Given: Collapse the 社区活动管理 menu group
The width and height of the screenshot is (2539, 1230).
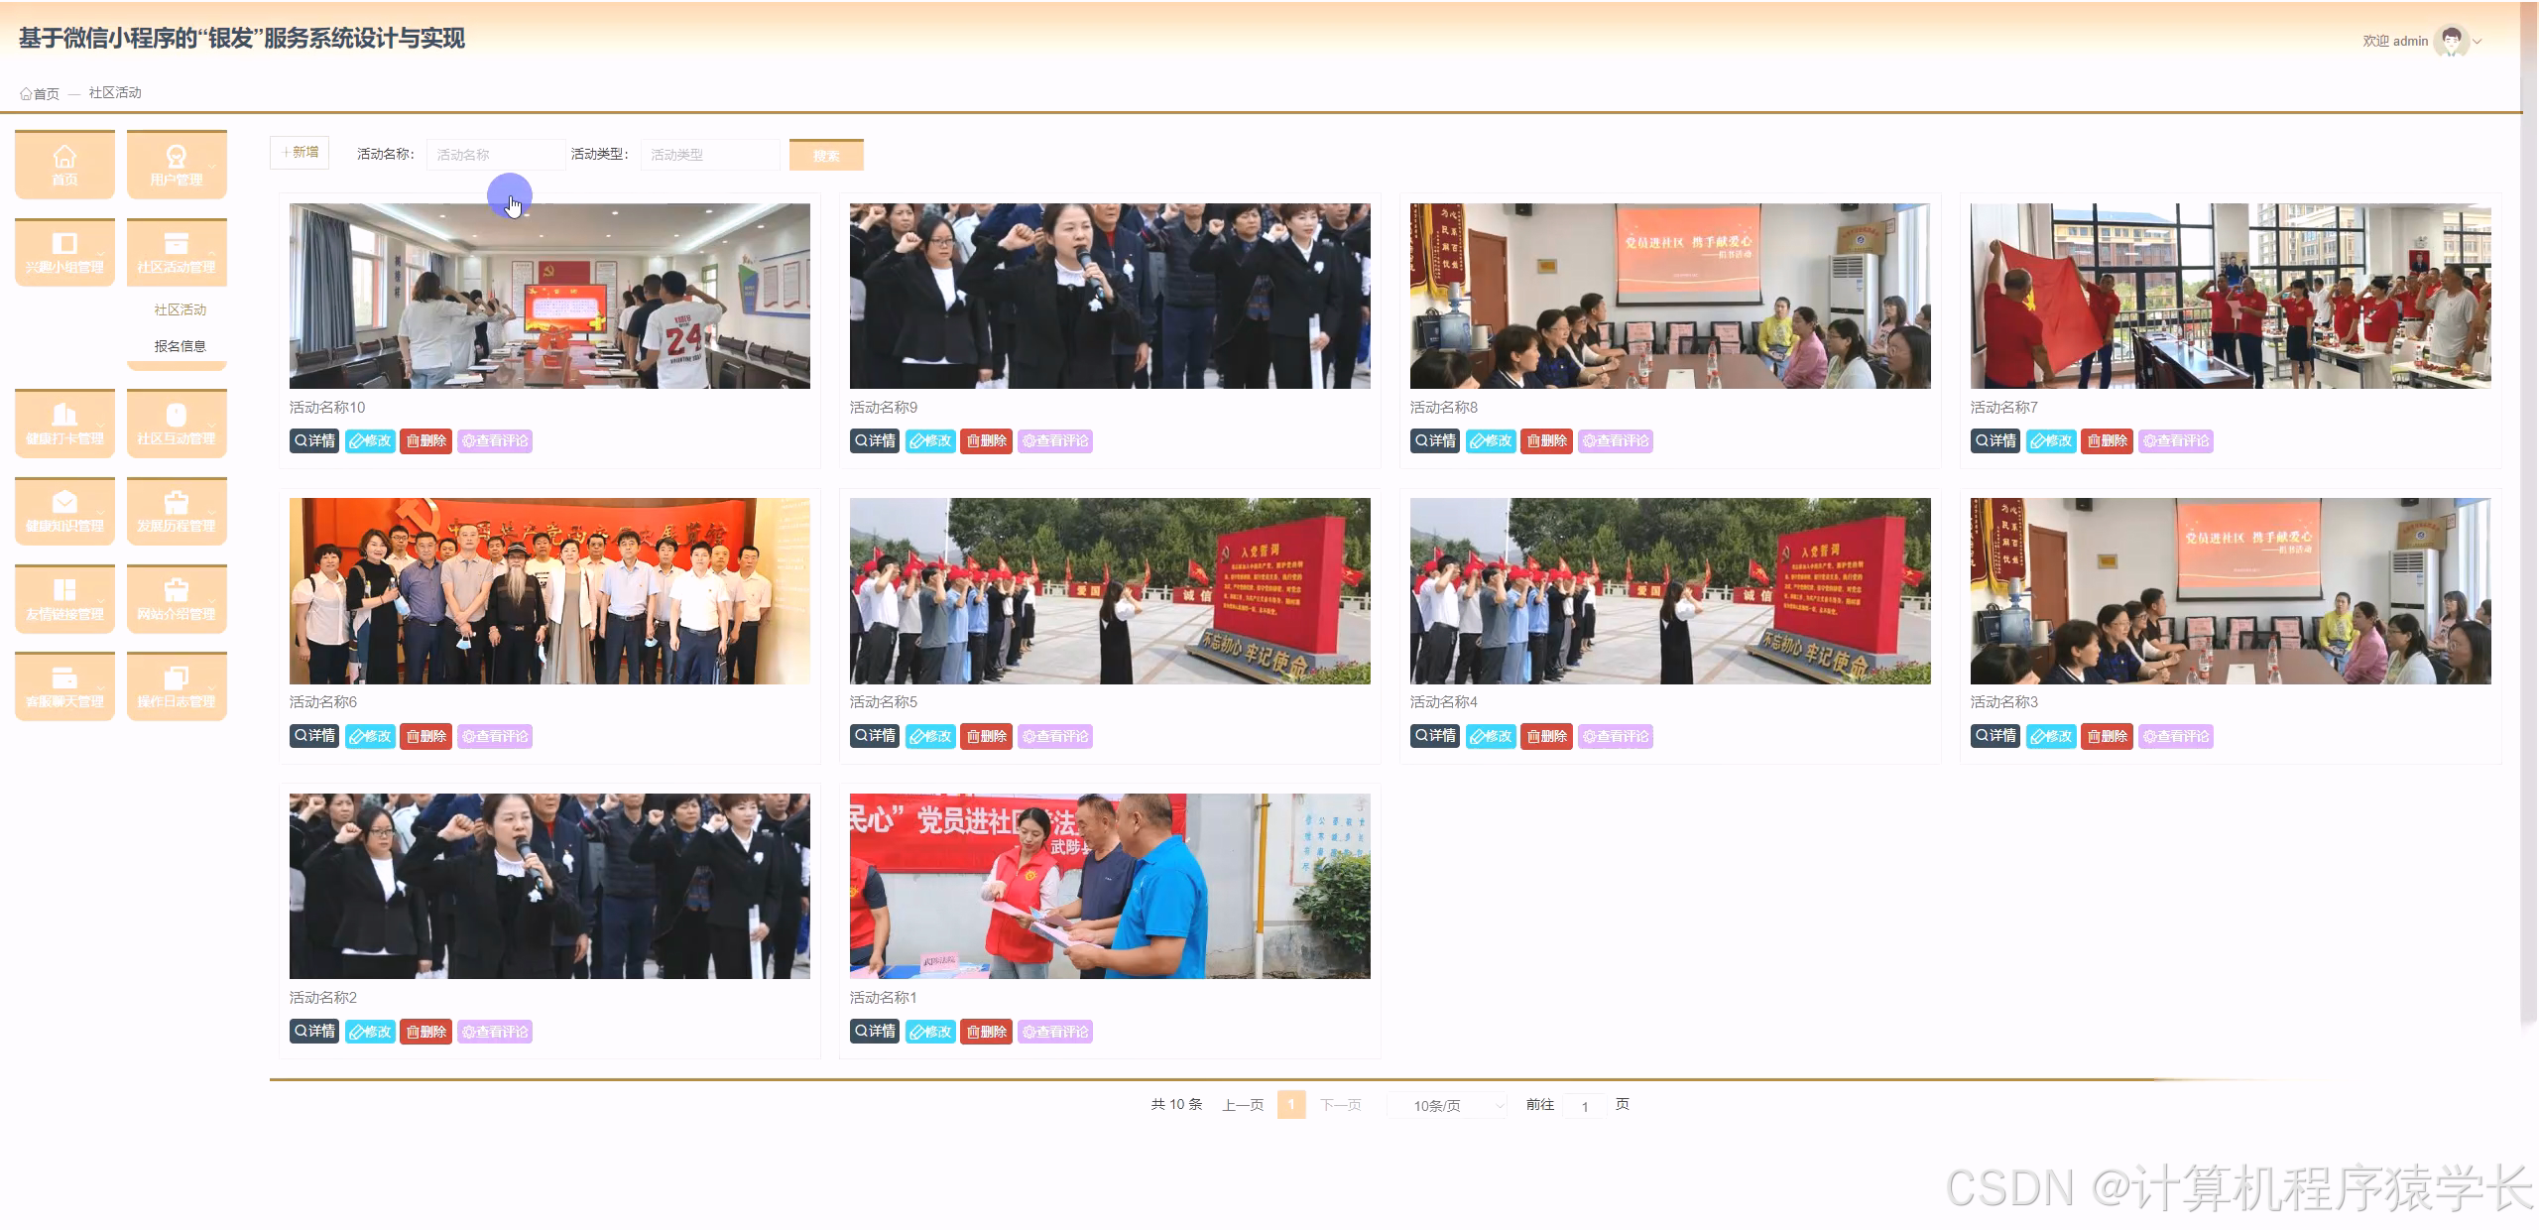Looking at the screenshot, I should coord(177,253).
